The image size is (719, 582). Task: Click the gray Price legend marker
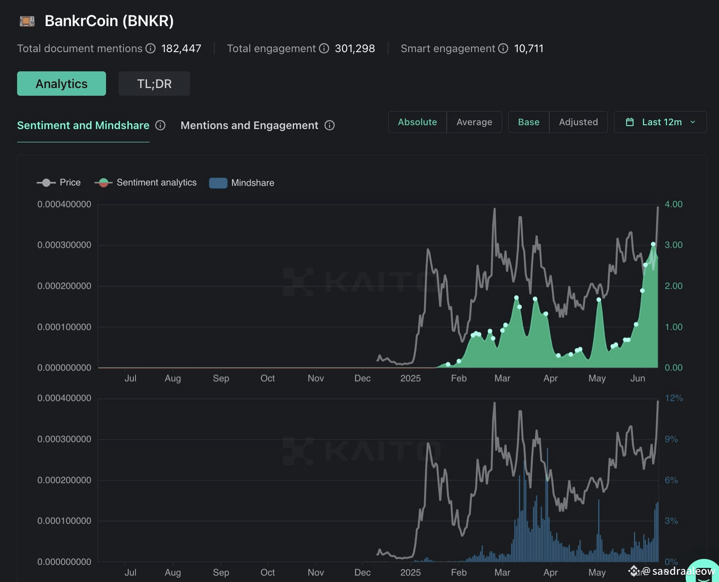pyautogui.click(x=46, y=183)
